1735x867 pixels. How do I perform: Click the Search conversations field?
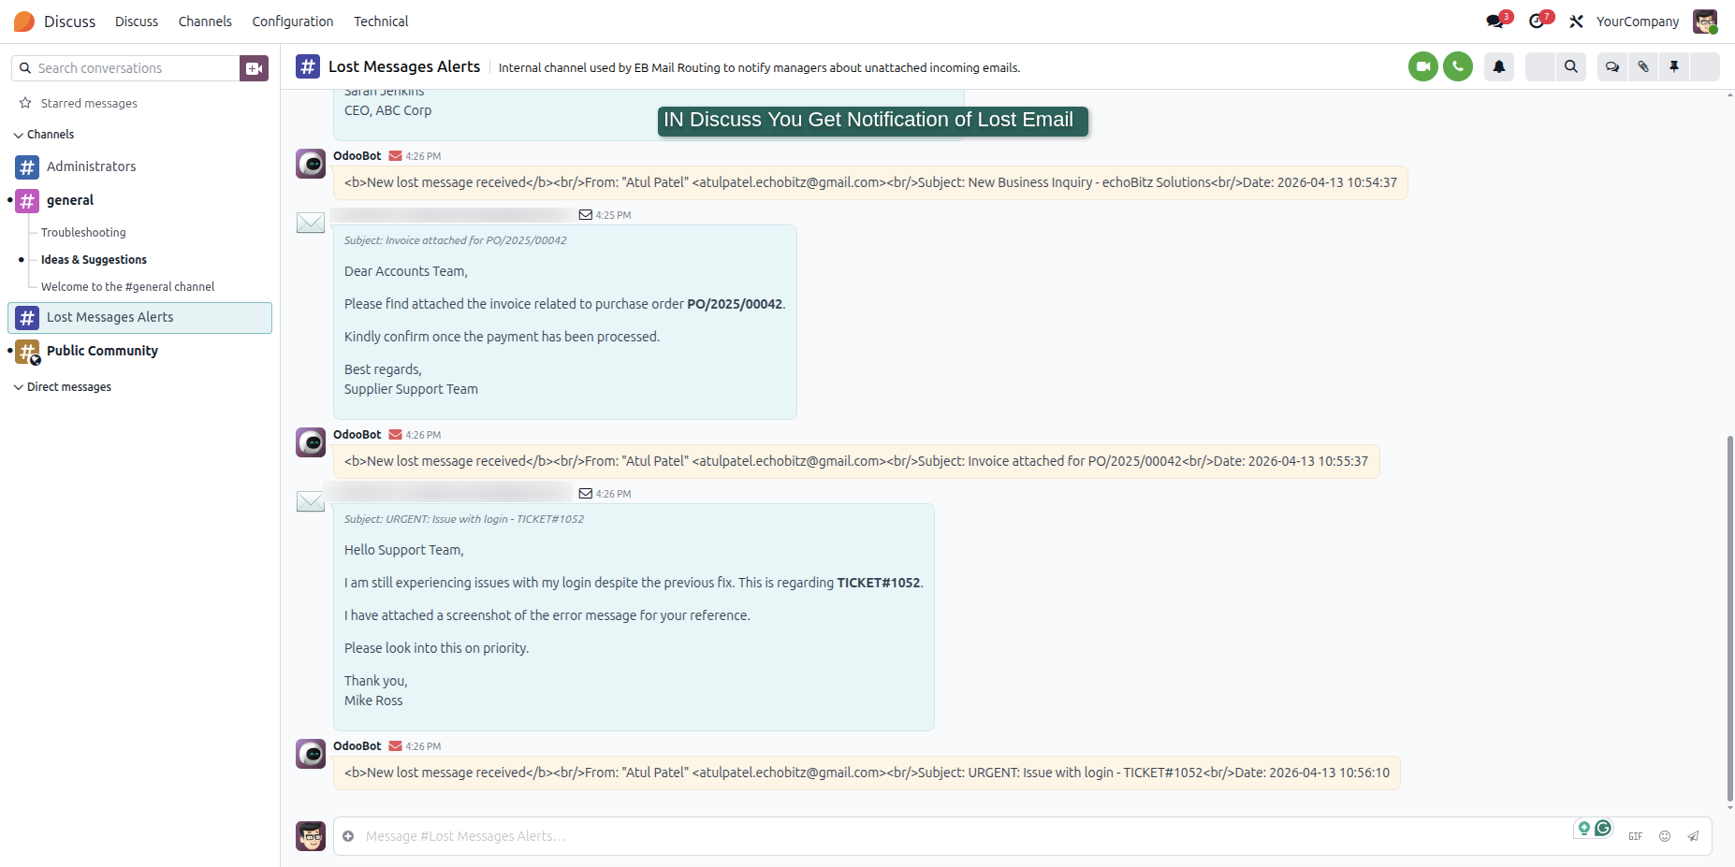126,68
